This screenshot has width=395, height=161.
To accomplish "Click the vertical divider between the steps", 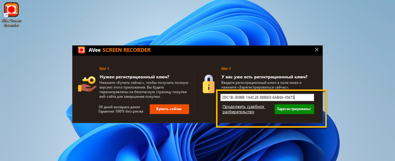I will pyautogui.click(x=194, y=91).
